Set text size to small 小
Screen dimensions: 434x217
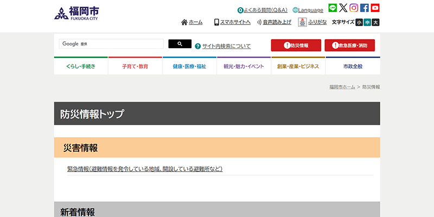359,22
